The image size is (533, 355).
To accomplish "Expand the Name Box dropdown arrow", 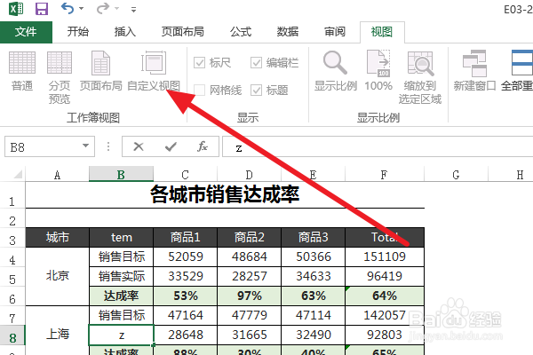I will 85,146.
